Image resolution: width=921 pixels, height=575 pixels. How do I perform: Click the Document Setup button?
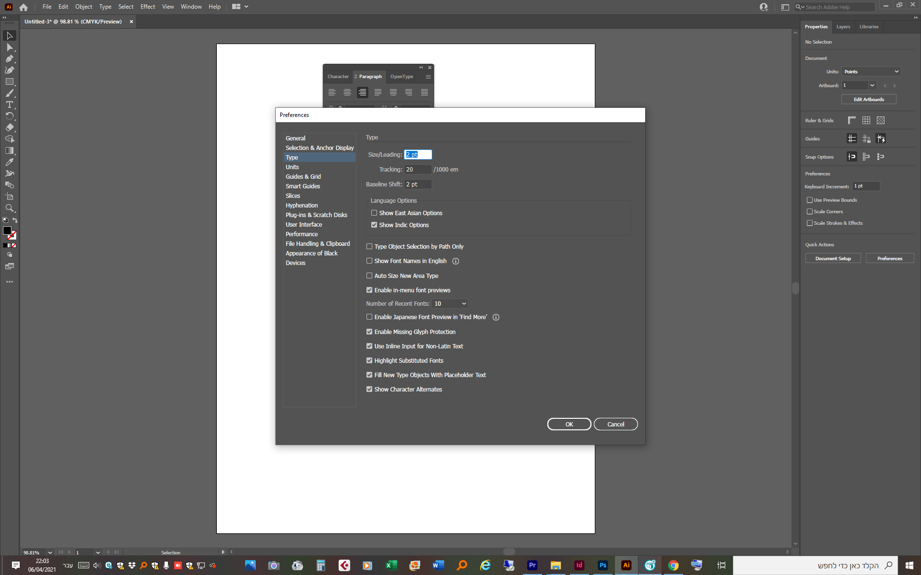click(833, 258)
